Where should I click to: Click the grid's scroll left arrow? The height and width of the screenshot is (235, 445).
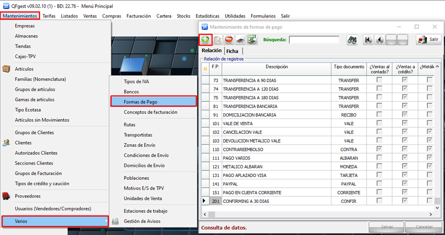coord(204,214)
